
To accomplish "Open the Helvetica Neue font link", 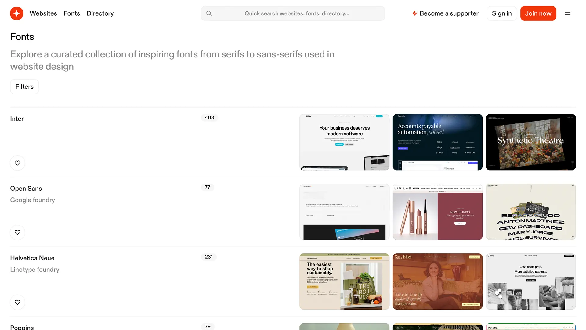I will (x=32, y=258).
